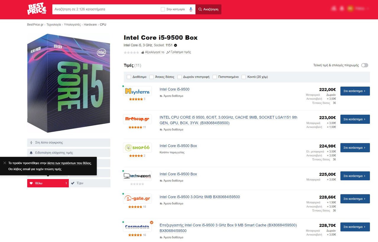Go to Hardware breadcrumb

point(90,25)
